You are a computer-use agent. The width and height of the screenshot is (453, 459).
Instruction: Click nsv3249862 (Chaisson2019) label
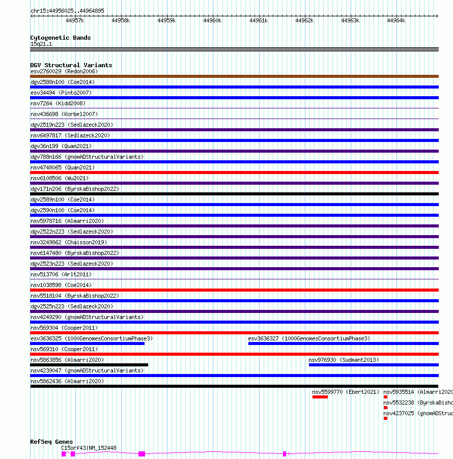(69, 242)
